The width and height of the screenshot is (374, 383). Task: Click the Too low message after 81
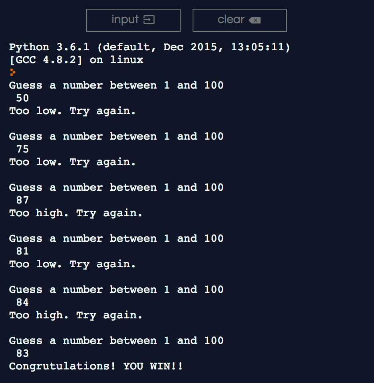tap(72, 264)
